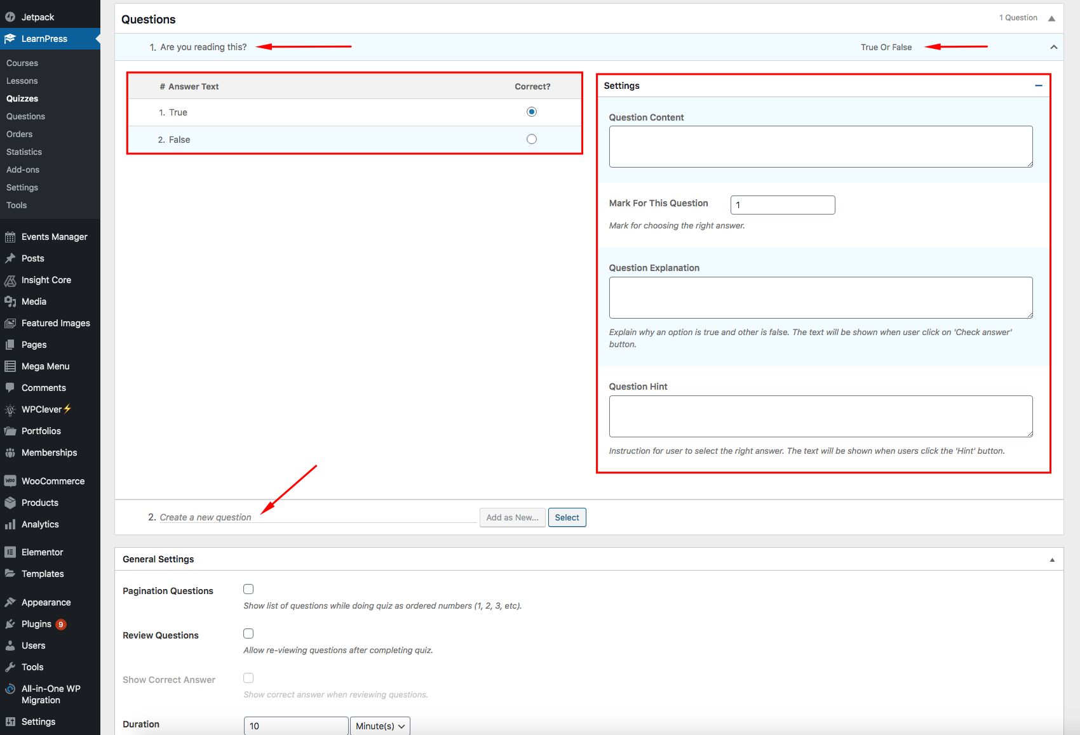Image resolution: width=1080 pixels, height=735 pixels.
Task: Click the Question Explanation text area
Action: click(x=821, y=298)
